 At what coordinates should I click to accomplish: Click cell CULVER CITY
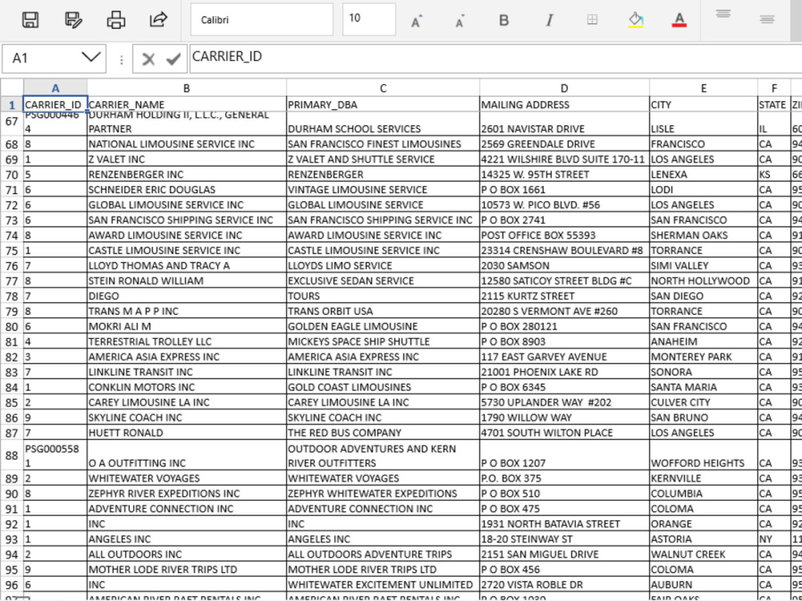[703, 402]
